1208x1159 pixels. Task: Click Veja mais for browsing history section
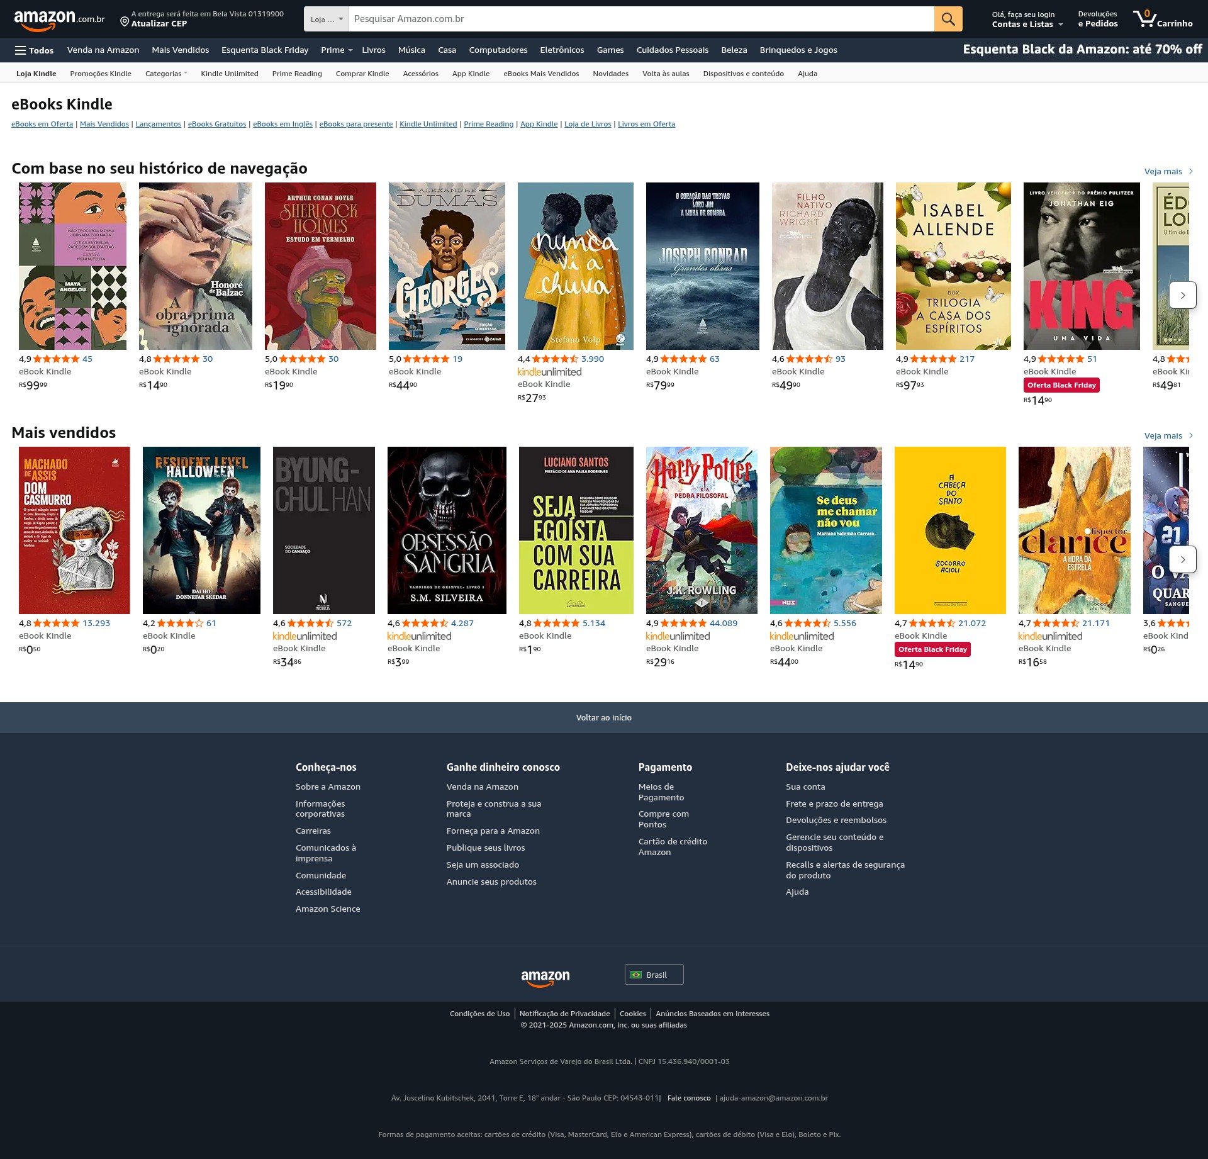1168,171
